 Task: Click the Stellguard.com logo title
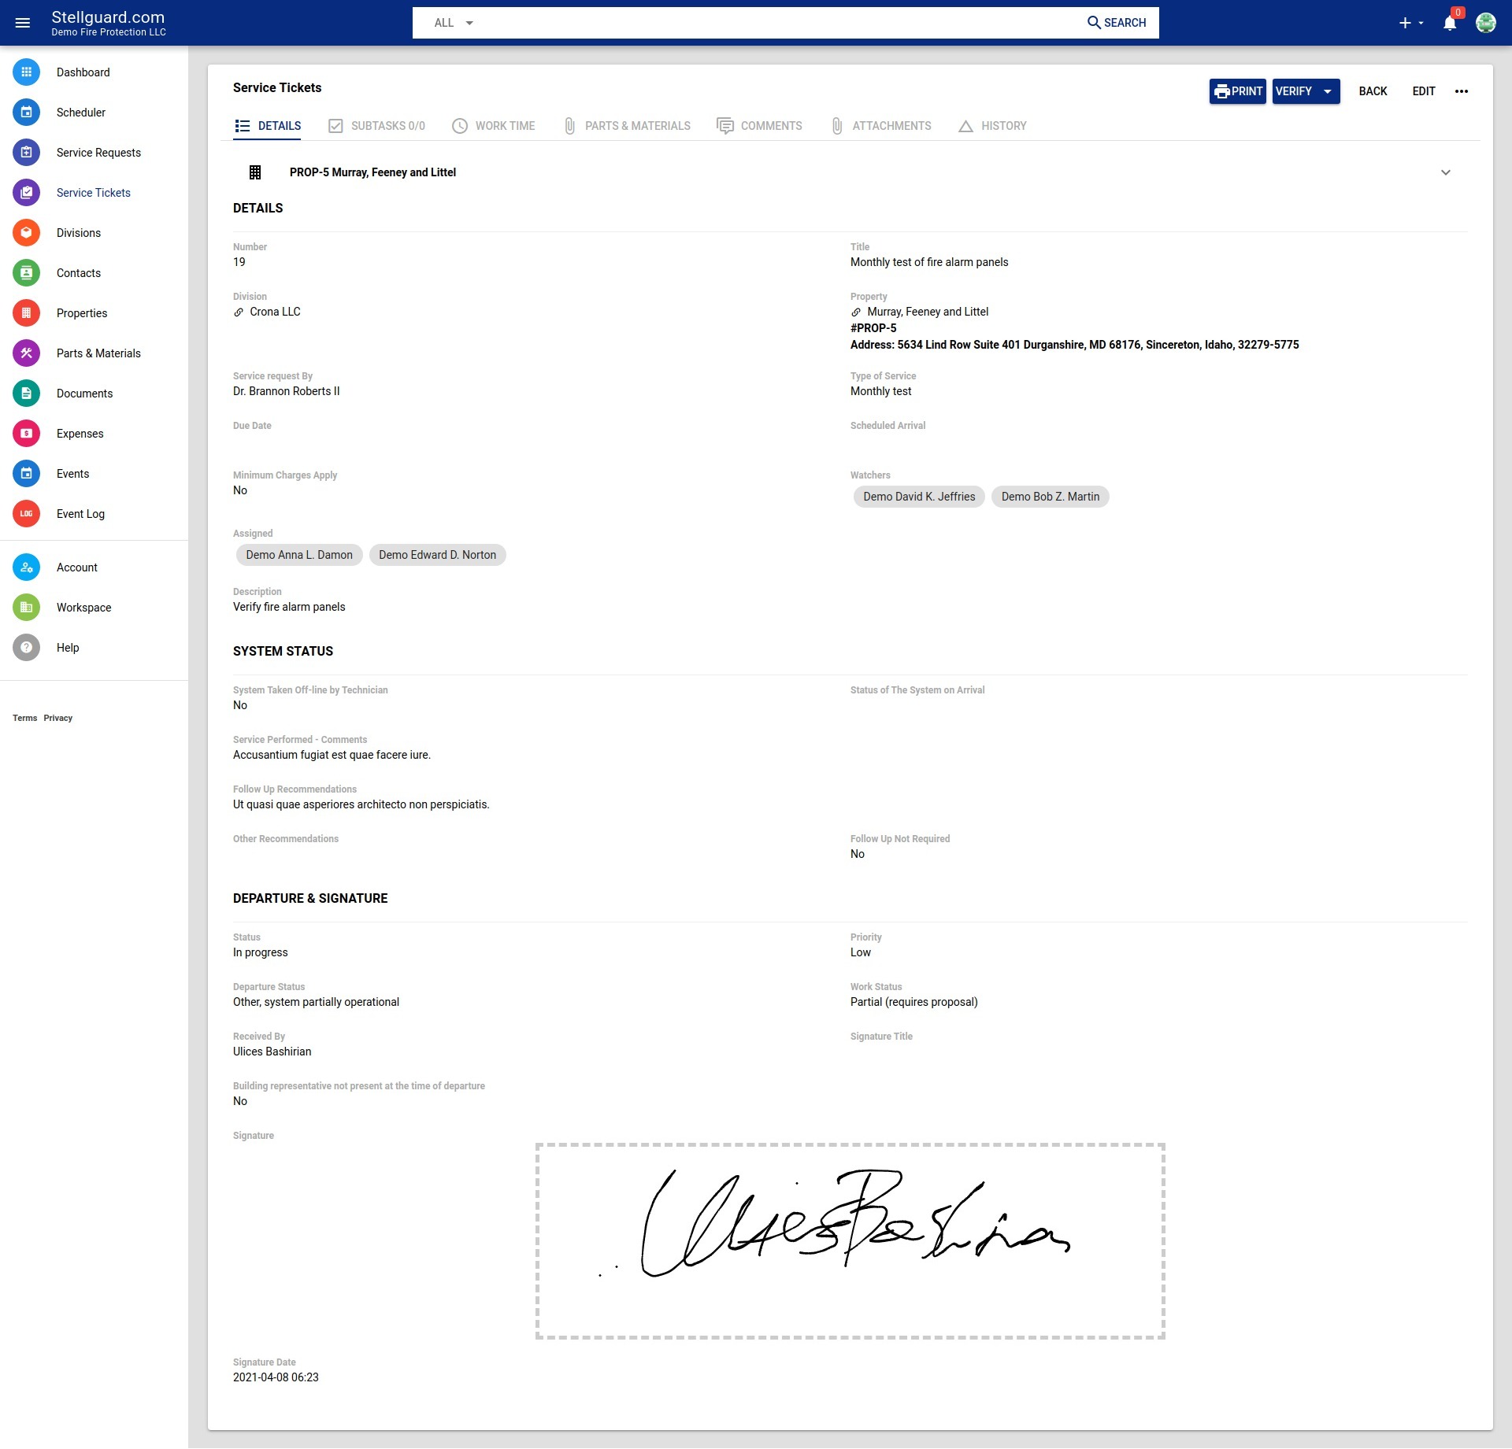pos(108,17)
